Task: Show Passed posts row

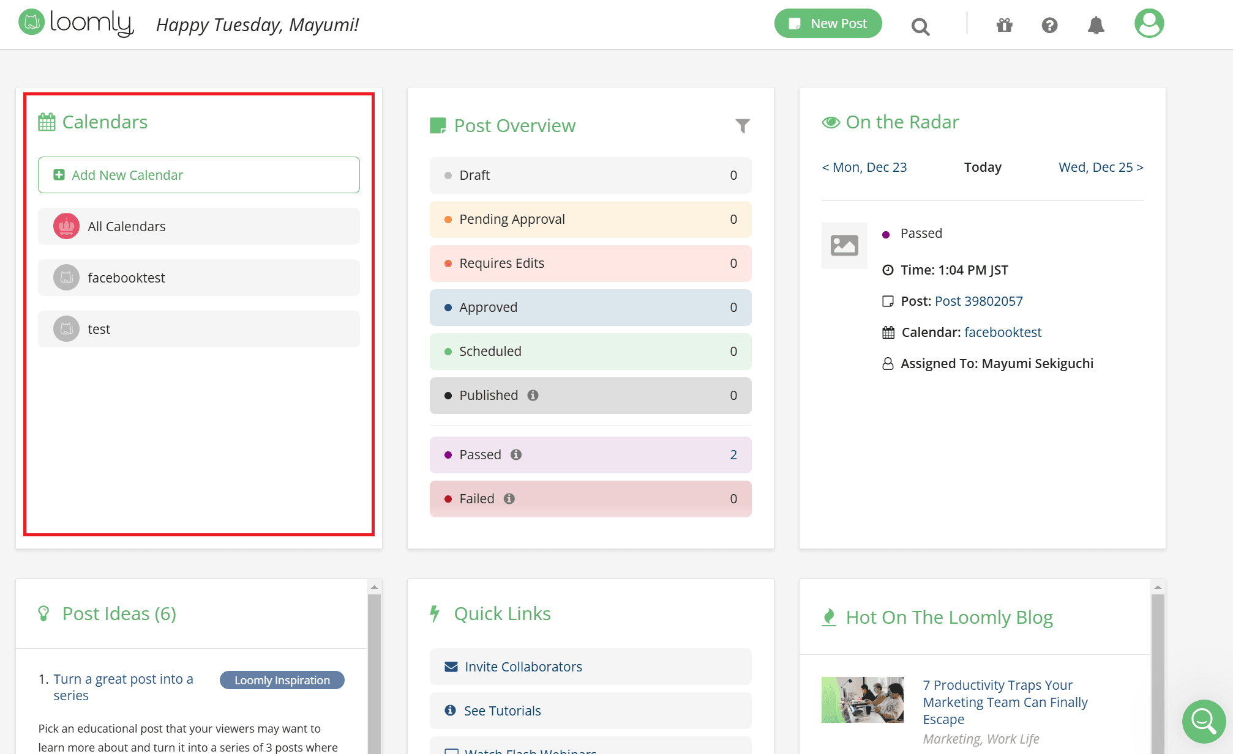Action: [x=591, y=455]
